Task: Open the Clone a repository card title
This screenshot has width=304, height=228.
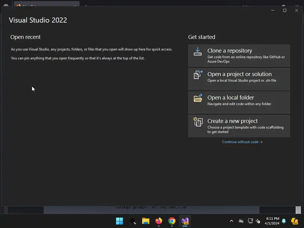Action: click(229, 50)
